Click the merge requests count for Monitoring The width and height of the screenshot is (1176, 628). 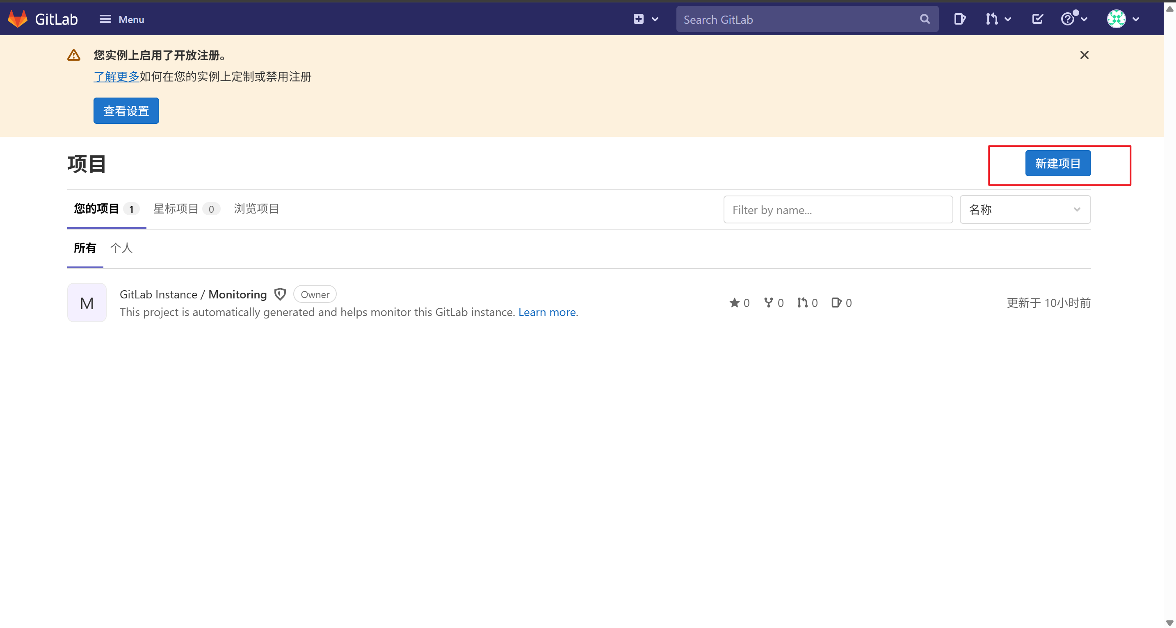pyautogui.click(x=807, y=303)
